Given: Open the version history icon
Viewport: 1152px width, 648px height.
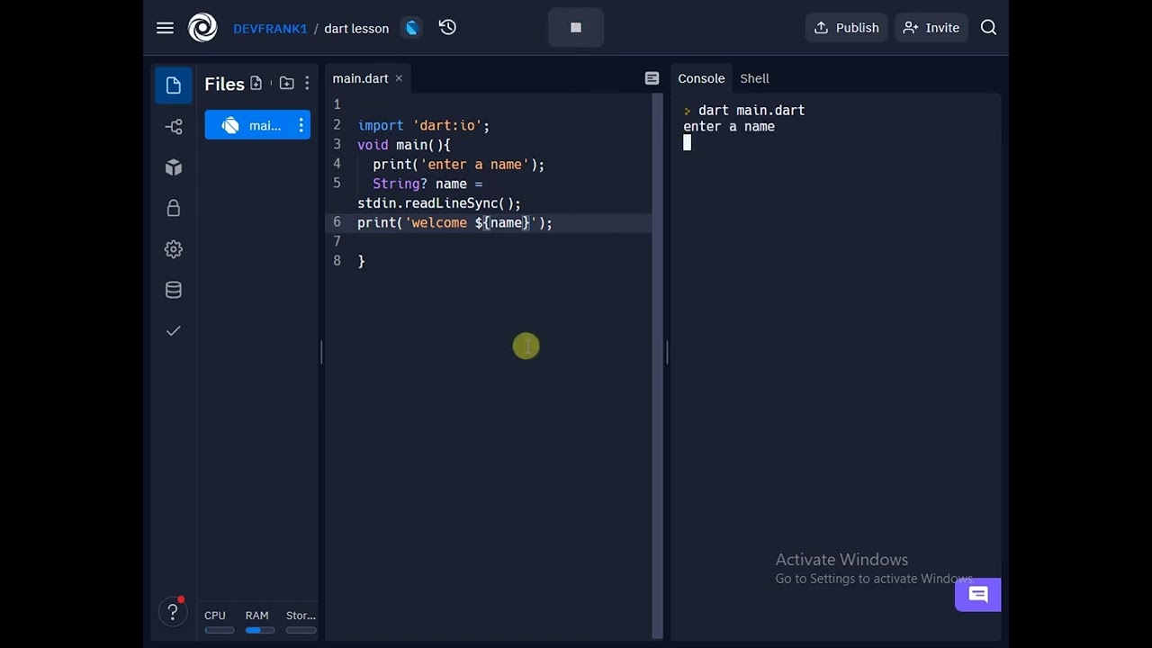Looking at the screenshot, I should pos(447,28).
